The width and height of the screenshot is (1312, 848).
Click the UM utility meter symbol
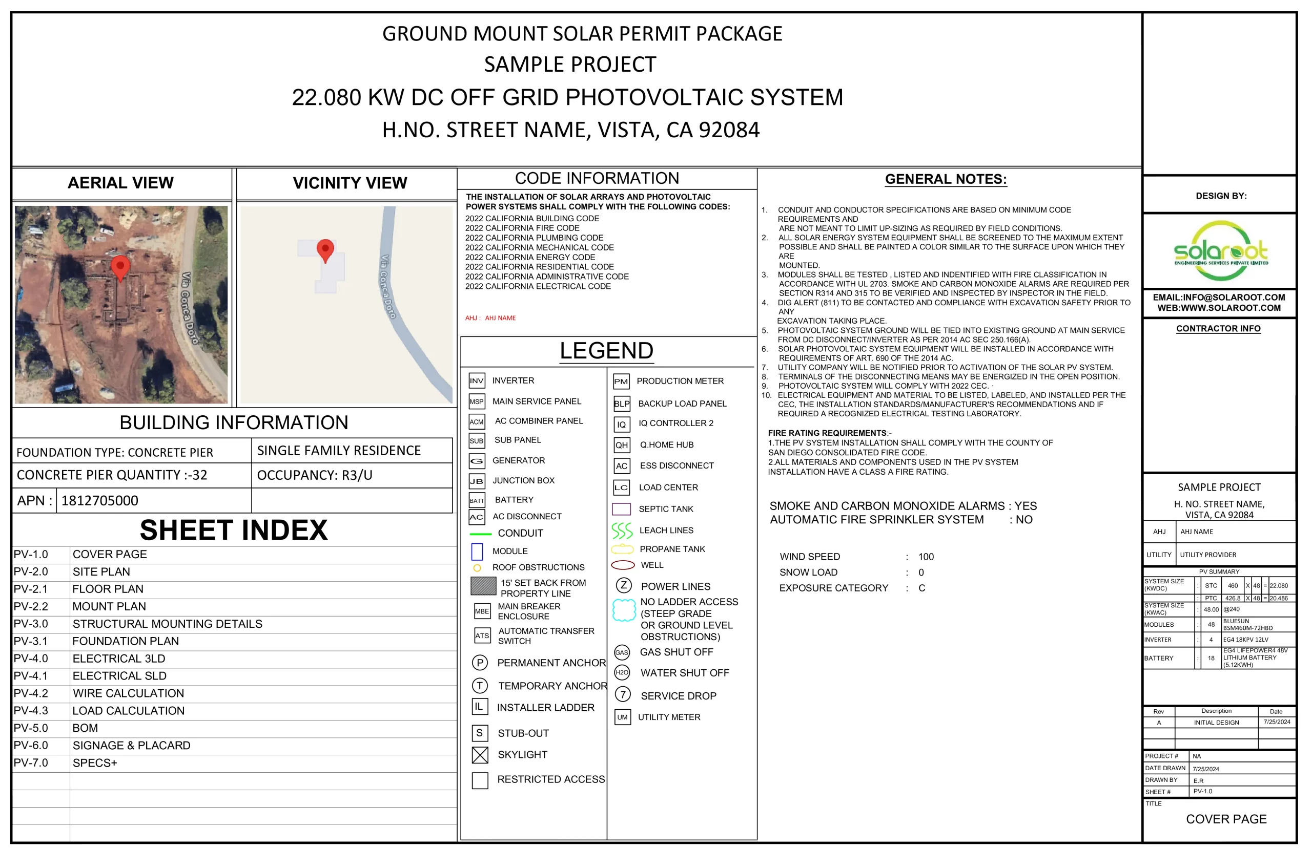point(622,717)
